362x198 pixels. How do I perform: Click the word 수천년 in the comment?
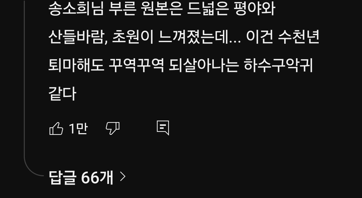(299, 37)
